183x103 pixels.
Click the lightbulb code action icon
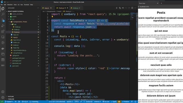52,17
